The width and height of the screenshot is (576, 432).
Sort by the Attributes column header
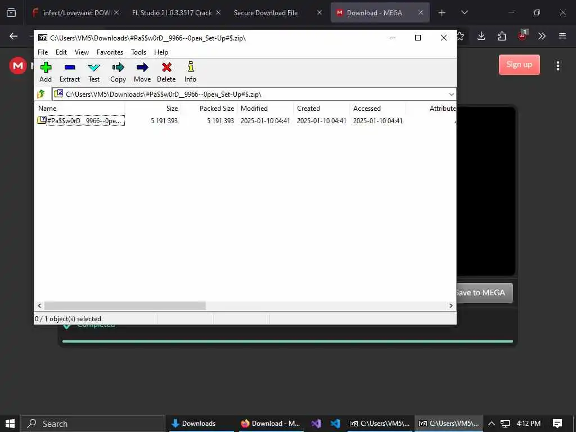[x=431, y=109]
